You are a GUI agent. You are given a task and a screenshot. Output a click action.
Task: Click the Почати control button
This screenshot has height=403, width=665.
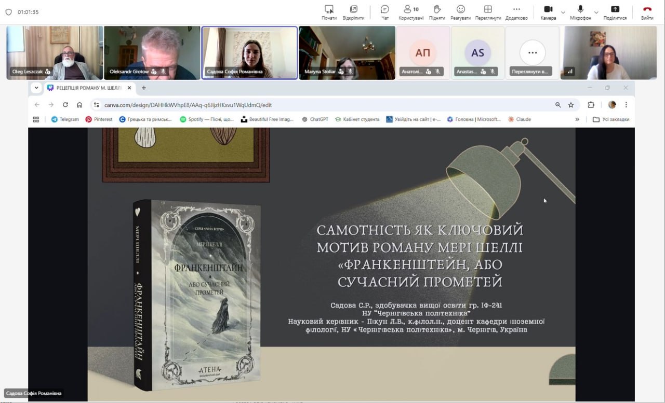329,12
